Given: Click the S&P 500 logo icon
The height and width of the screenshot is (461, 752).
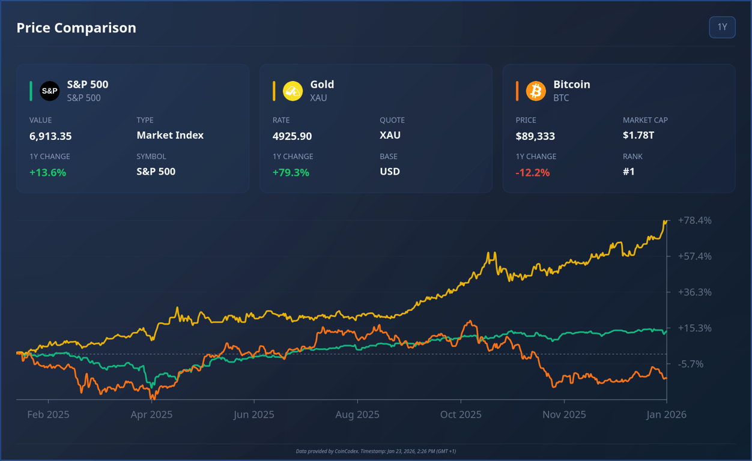Looking at the screenshot, I should [49, 91].
